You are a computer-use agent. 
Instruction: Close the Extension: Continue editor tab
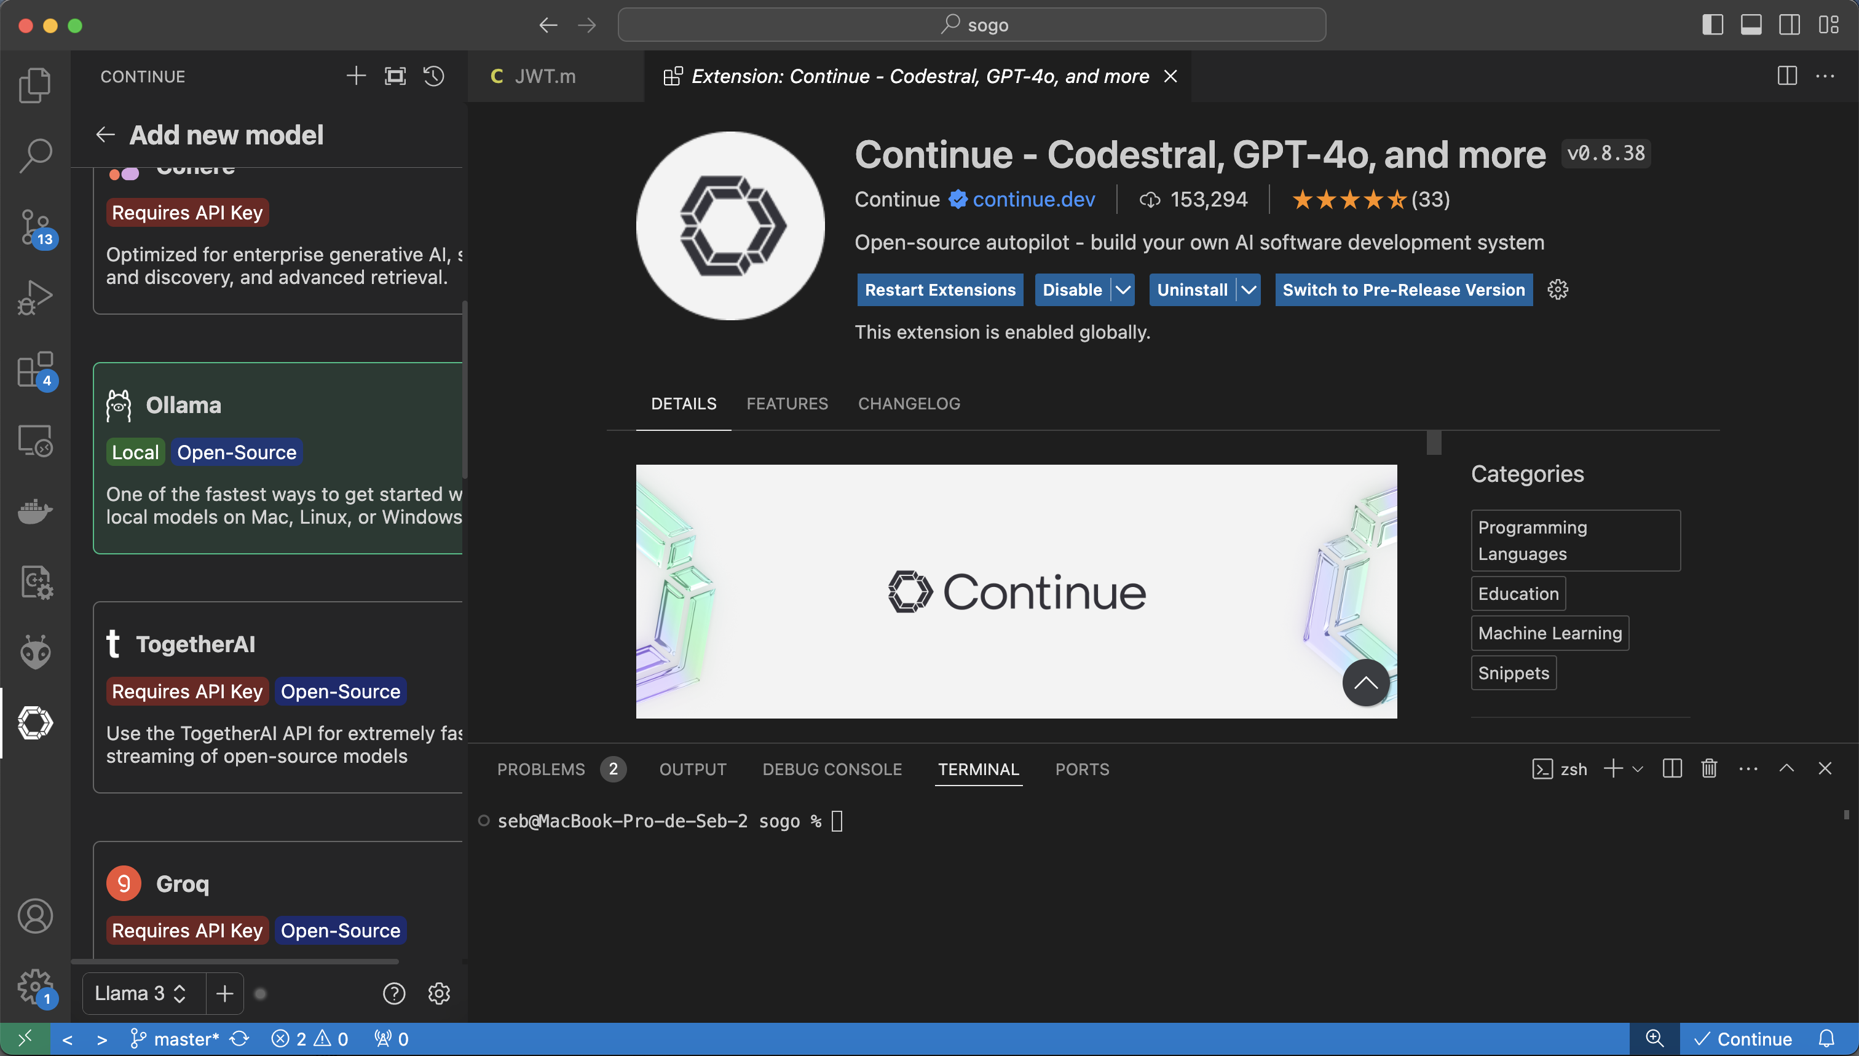(1170, 76)
